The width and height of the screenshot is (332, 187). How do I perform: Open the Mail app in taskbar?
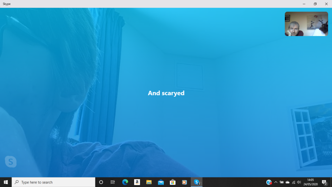(x=161, y=182)
